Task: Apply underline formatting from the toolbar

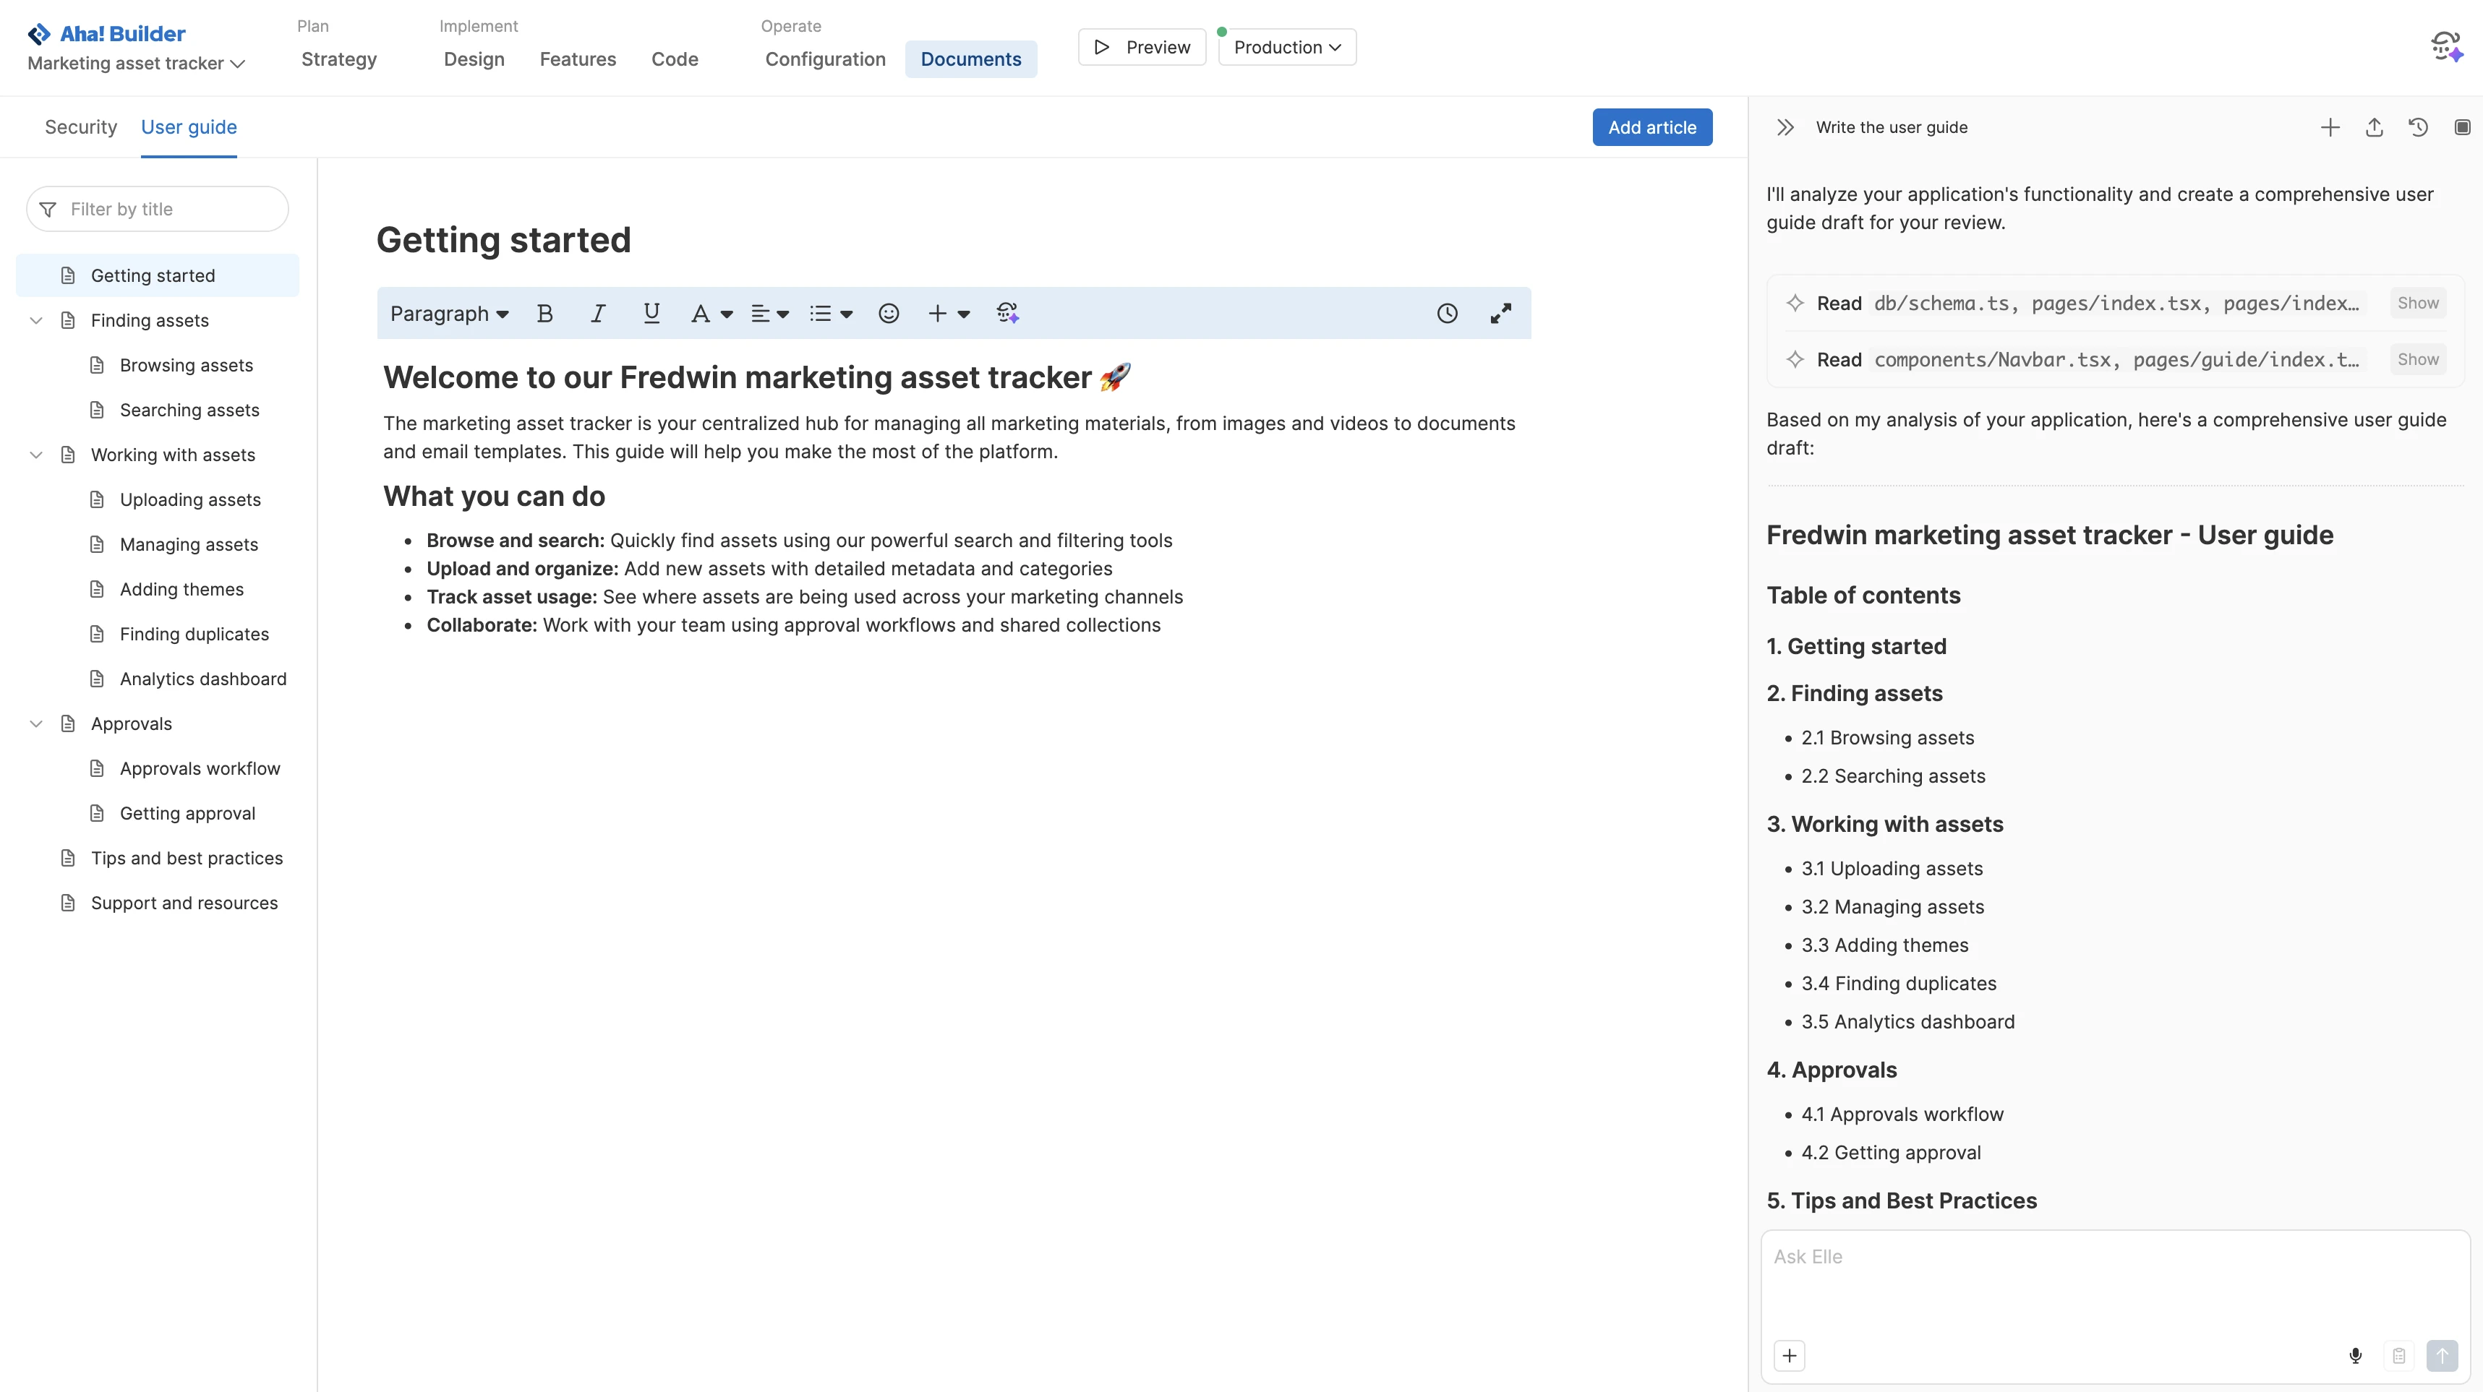Action: pyautogui.click(x=651, y=313)
